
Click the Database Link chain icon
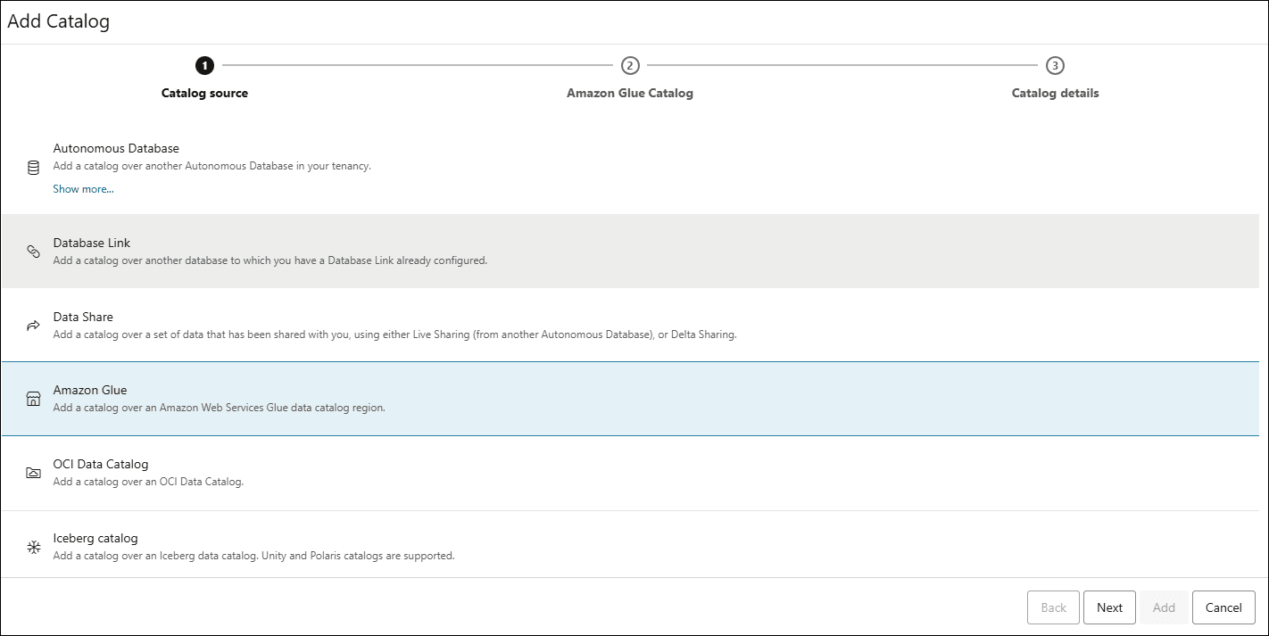(x=33, y=251)
